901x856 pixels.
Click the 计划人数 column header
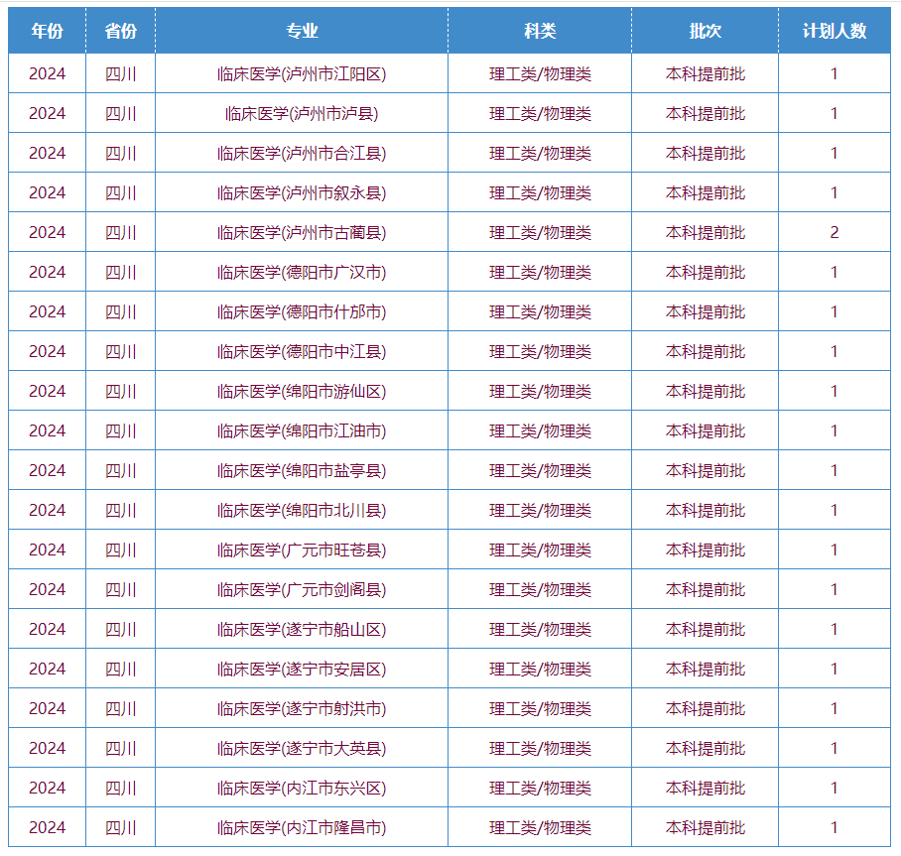point(835,31)
